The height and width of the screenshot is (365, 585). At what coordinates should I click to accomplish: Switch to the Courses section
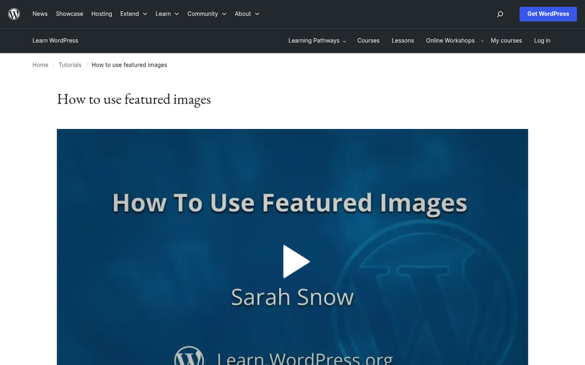368,41
